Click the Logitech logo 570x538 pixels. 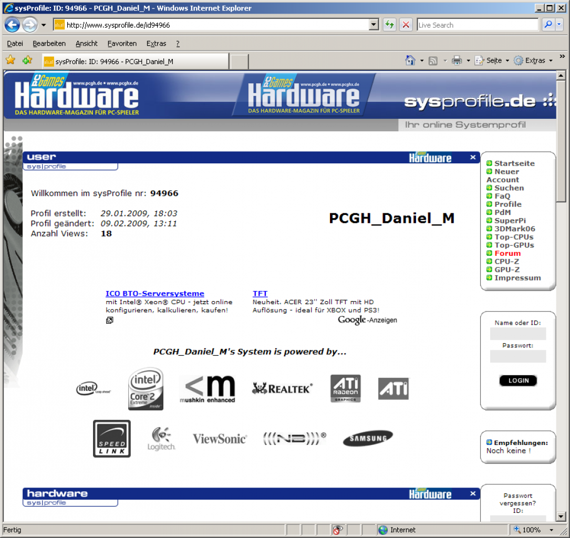161,439
